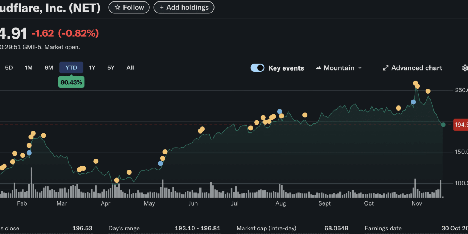Toggle the Key events switch
The height and width of the screenshot is (234, 468).
pyautogui.click(x=257, y=68)
